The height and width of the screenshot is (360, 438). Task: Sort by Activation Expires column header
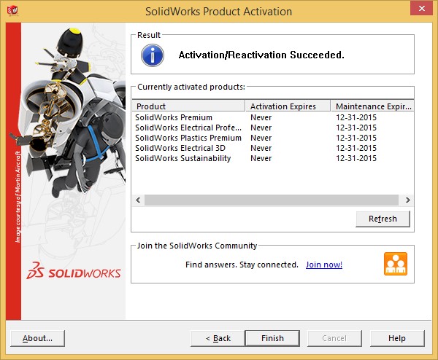(288, 106)
